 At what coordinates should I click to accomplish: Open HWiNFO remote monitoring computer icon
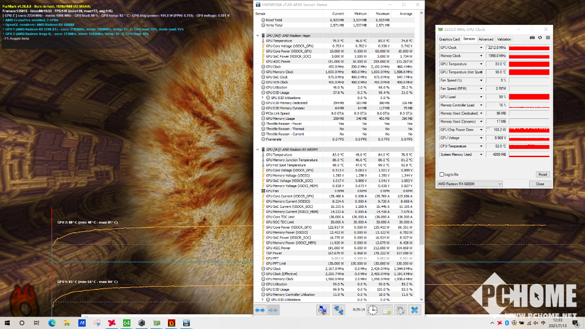coord(322,310)
